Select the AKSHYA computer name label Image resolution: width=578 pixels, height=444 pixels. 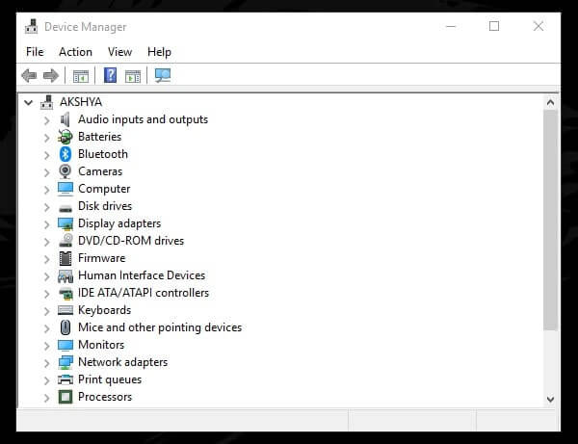pos(81,102)
